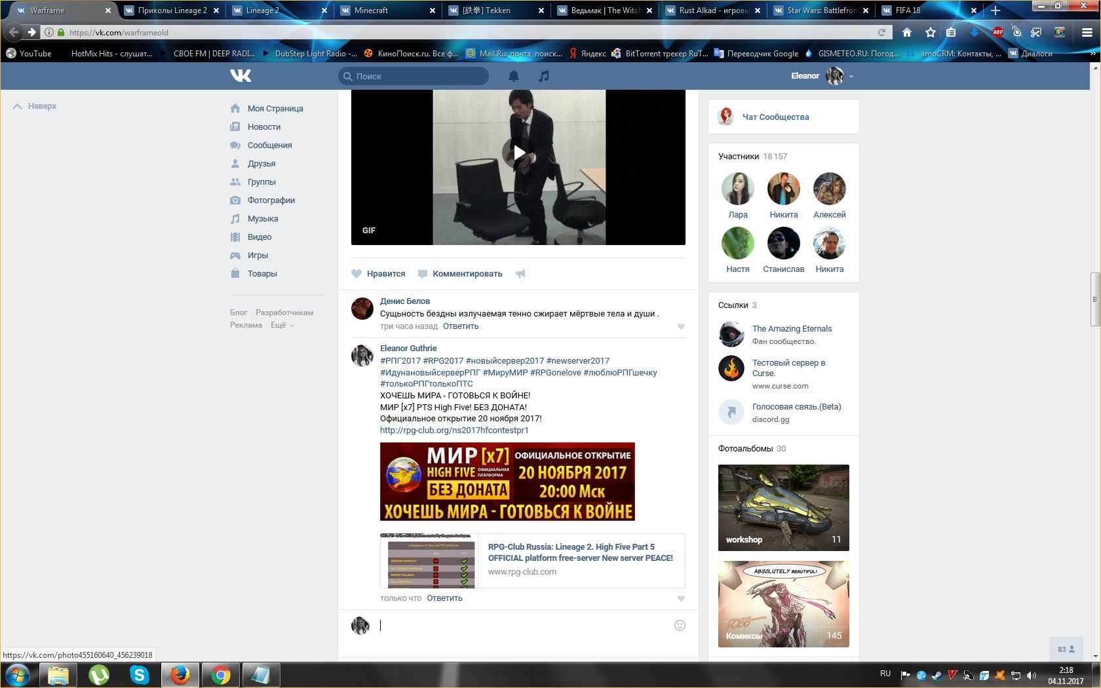Open Сообщения in the left menu
The height and width of the screenshot is (688, 1101).
[269, 145]
